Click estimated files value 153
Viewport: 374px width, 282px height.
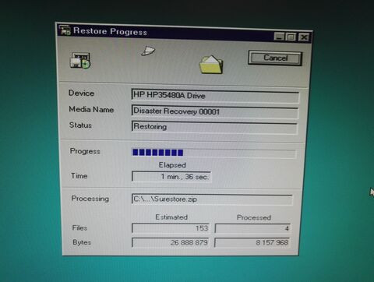coord(171,228)
